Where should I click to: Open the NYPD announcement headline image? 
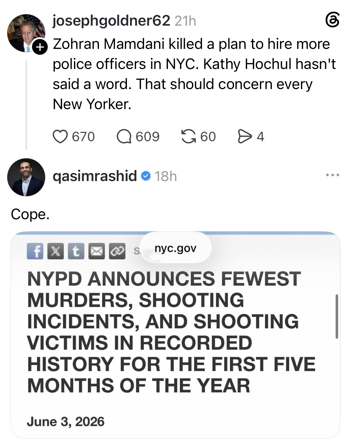point(175,335)
